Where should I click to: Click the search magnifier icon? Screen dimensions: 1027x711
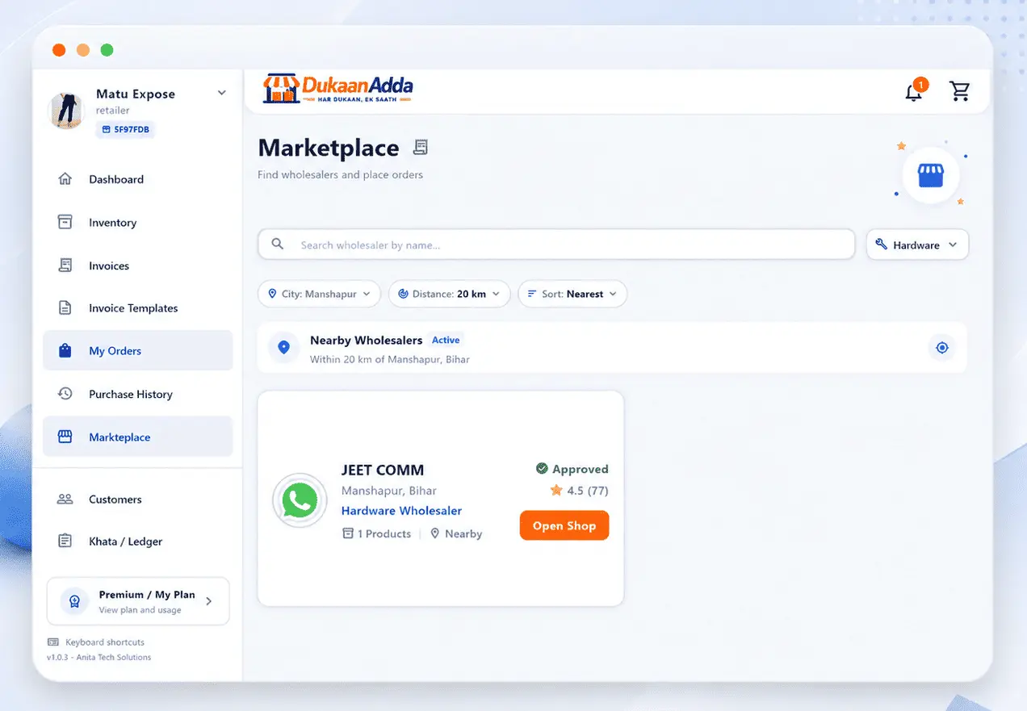tap(278, 244)
